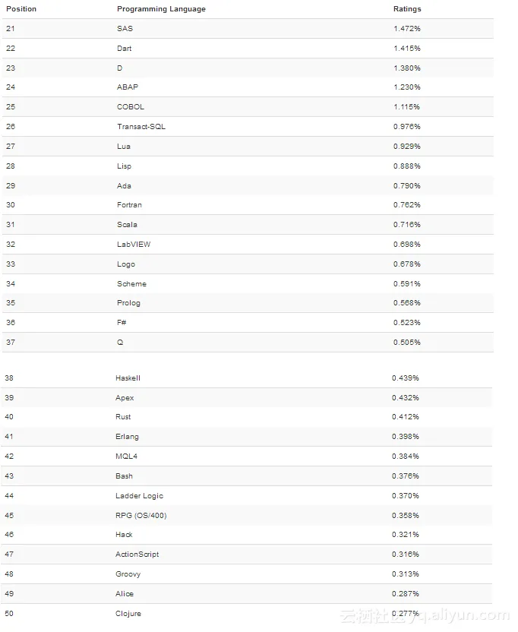The image size is (518, 632).
Task: Select the COBOL row label
Action: coord(131,107)
